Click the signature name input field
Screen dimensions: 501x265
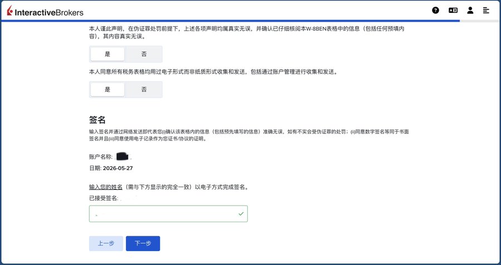click(168, 214)
